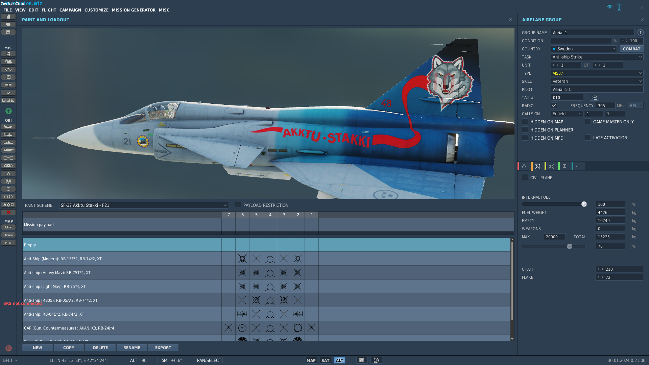Open the payload tab icon
This screenshot has width=649, height=365.
tap(538, 166)
